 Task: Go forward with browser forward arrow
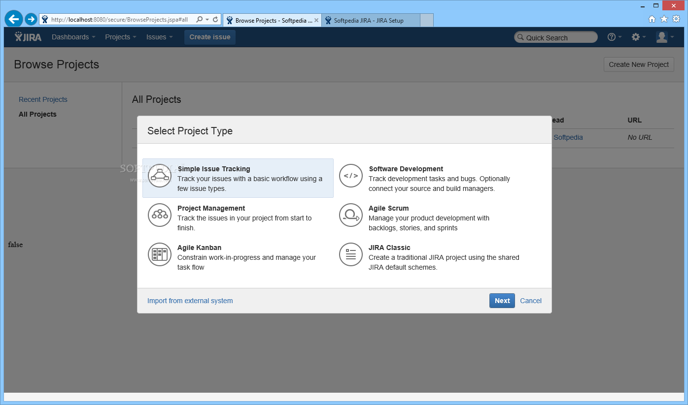pos(31,19)
